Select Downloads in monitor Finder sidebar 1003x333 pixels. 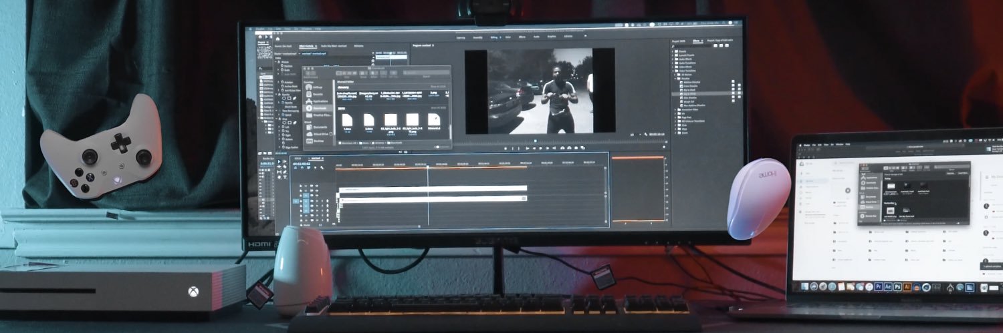coord(316,108)
